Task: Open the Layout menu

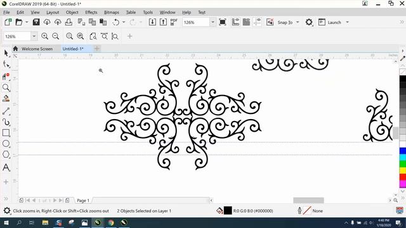Action: [x=53, y=12]
